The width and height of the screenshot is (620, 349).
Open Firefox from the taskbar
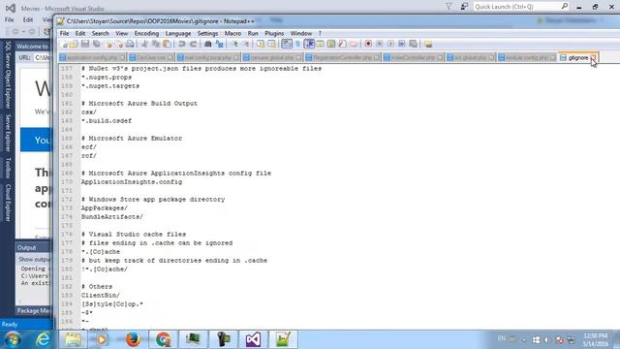133,339
